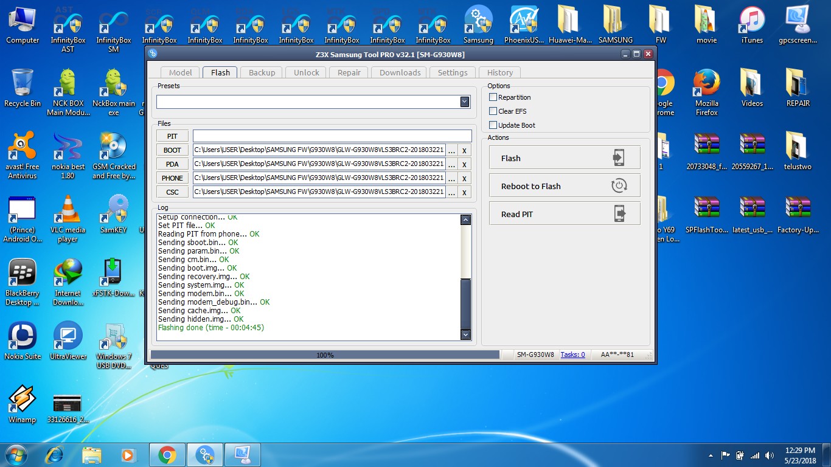
Task: Switch to the Backup tab
Action: (x=262, y=72)
